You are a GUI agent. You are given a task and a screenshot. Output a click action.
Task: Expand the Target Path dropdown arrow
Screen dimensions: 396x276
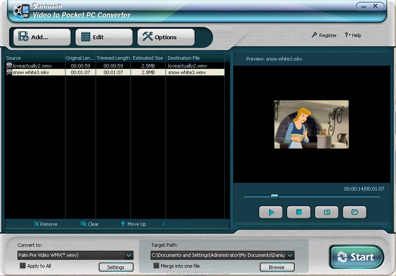pyautogui.click(x=290, y=256)
